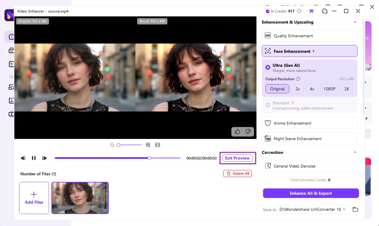This screenshot has height=226, width=379.
Task: Set output resolution to 4x
Action: [x=312, y=89]
